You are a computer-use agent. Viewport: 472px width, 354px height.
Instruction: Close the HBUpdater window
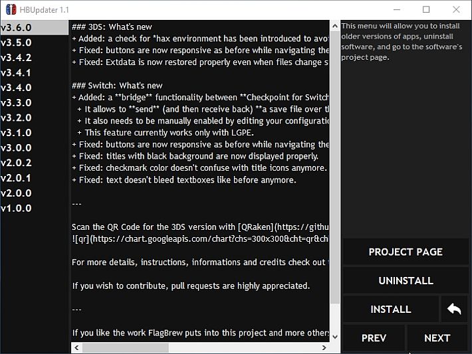456,9
